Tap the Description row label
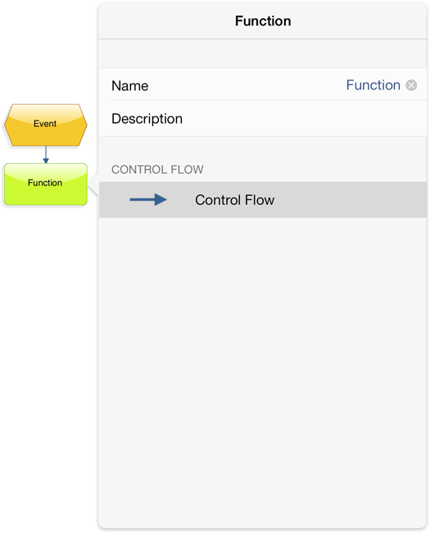This screenshot has height=533, width=430. click(147, 119)
